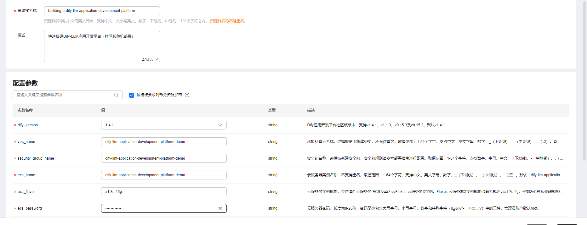Viewport: 587px width, 225px height.
Task: Click the description textarea
Action: [102, 47]
